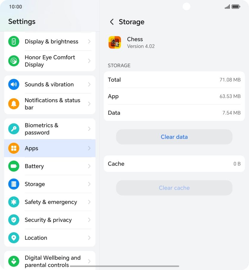Image resolution: width=249 pixels, height=270 pixels.
Task: Tap the Security & privacy shield icon
Action: (x=14, y=220)
